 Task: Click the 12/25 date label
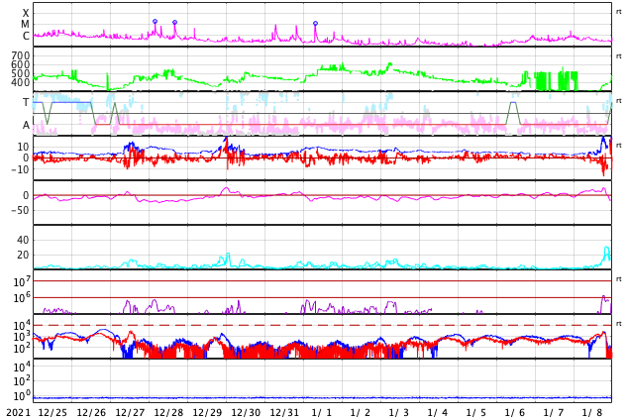click(x=52, y=413)
